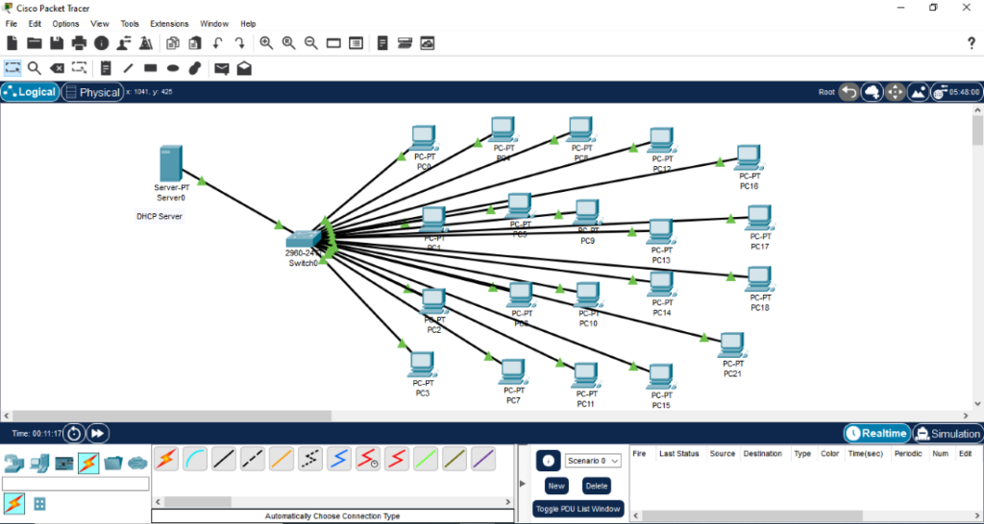Open the Extensions menu
The width and height of the screenshot is (984, 524).
169,24
